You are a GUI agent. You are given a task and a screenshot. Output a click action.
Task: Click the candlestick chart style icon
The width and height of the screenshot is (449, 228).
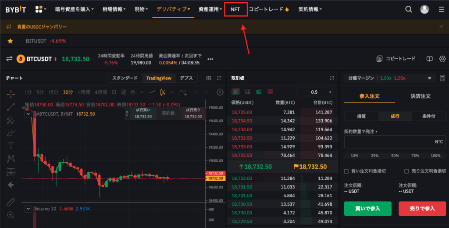pyautogui.click(x=163, y=92)
